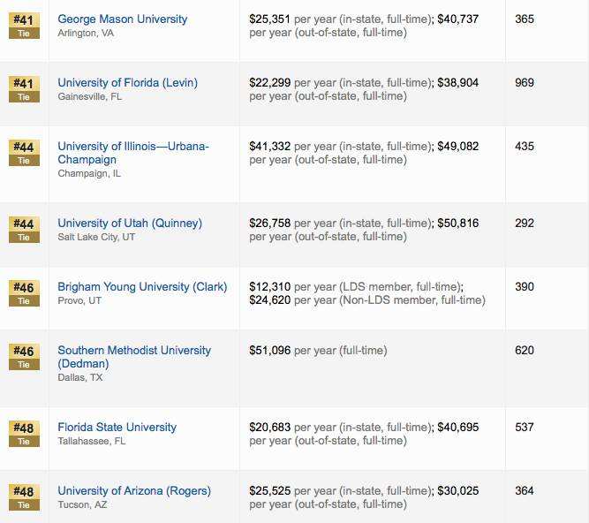
Task: Click Florida State's #48 Tie rank badge
Action: [24, 434]
